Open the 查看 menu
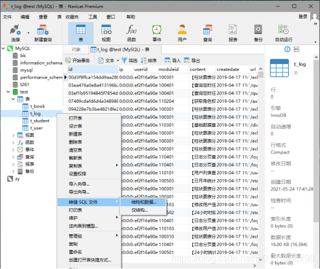Viewport: 320px width, 269px height. [43, 17]
